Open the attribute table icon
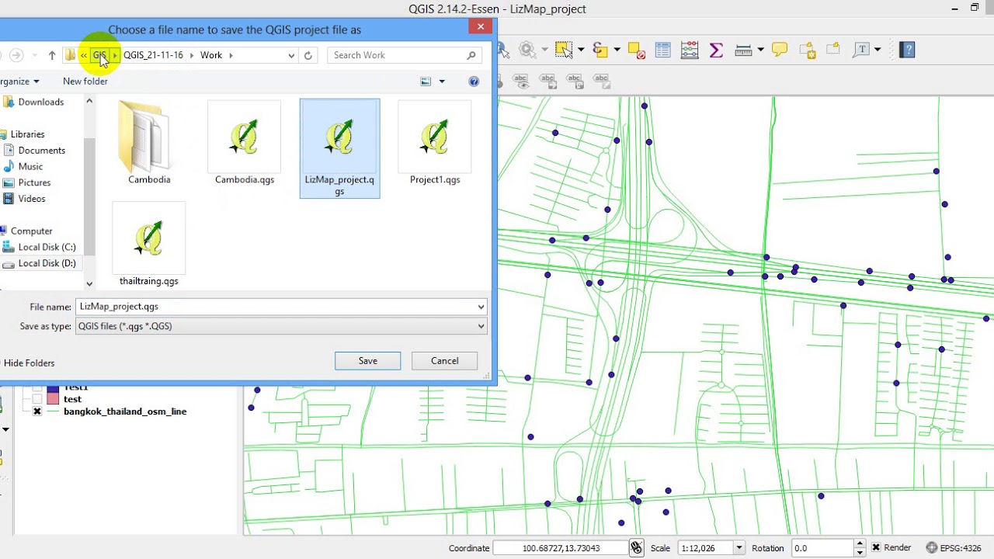Image resolution: width=994 pixels, height=559 pixels. (662, 50)
